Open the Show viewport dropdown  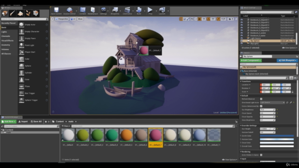coord(80,19)
